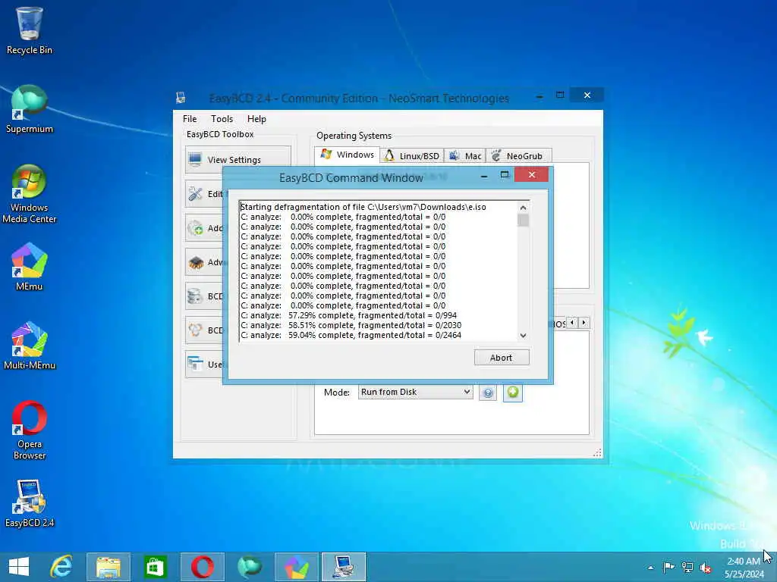Close the EasyBCD Command Window
This screenshot has width=777, height=582.
click(x=531, y=175)
